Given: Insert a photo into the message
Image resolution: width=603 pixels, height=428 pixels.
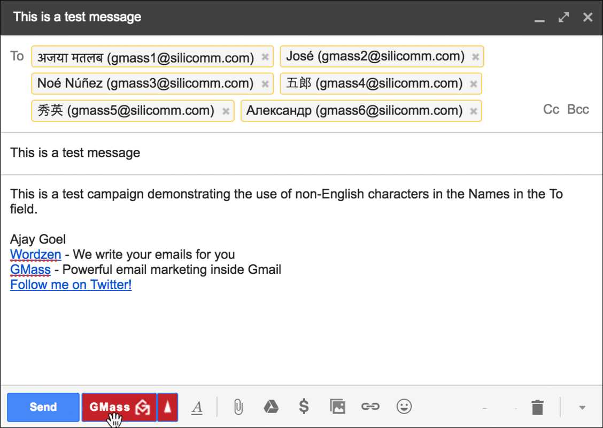Looking at the screenshot, I should point(338,407).
